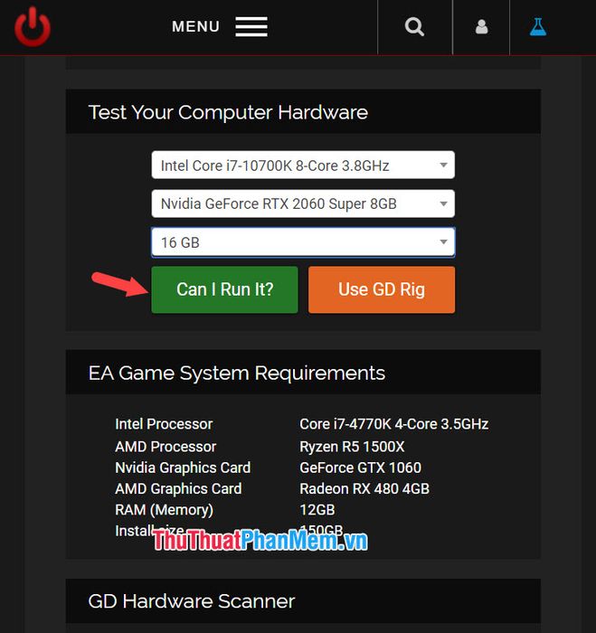Image resolution: width=596 pixels, height=633 pixels.
Task: Open the search magnifier icon
Action: pyautogui.click(x=414, y=27)
